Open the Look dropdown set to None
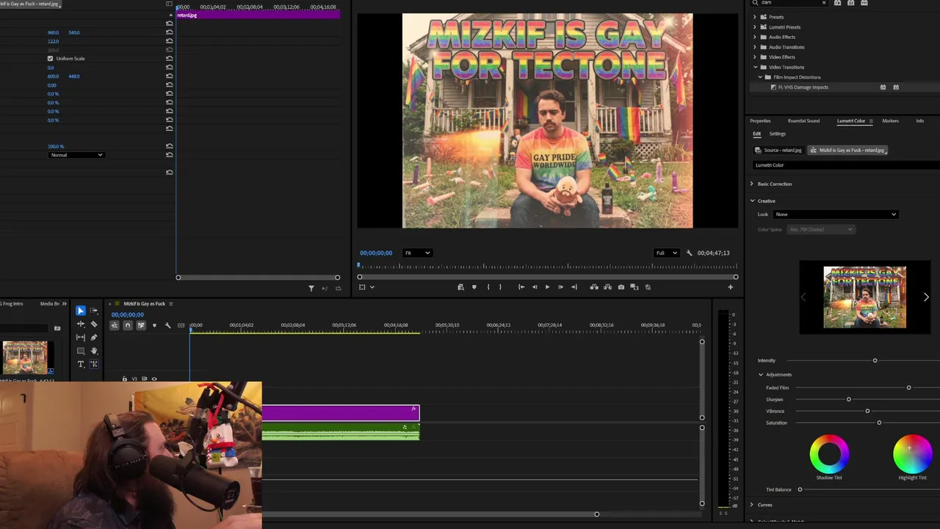Image resolution: width=940 pixels, height=529 pixels. [x=836, y=215]
